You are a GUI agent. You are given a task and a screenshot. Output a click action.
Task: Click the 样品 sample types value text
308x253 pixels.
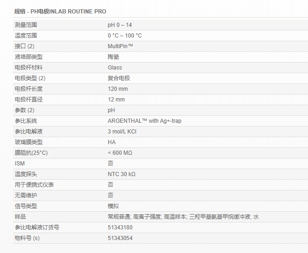183,217
